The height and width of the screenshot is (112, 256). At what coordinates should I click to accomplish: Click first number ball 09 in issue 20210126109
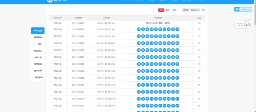tap(139, 43)
